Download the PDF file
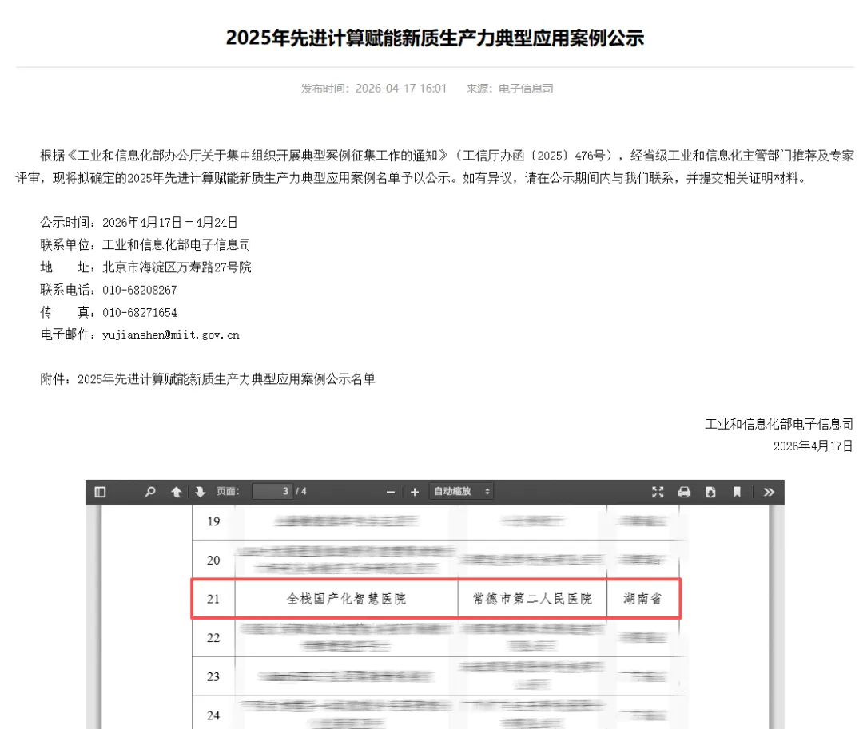Viewport: 863px width, 729px height. coord(710,492)
